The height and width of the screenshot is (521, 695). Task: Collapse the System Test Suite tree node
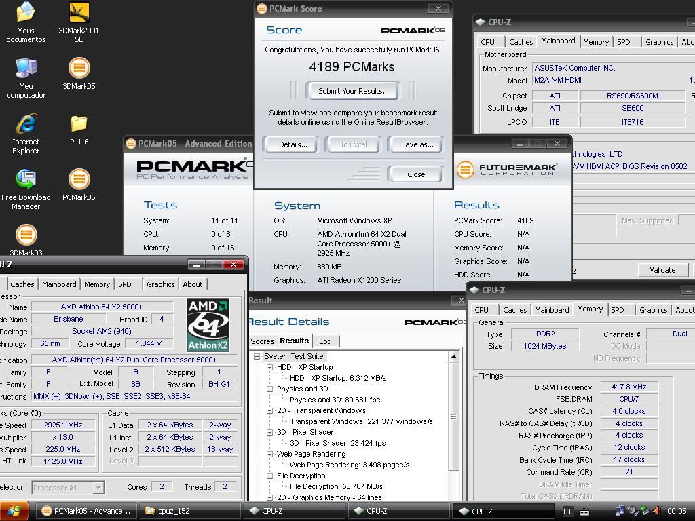pos(257,356)
